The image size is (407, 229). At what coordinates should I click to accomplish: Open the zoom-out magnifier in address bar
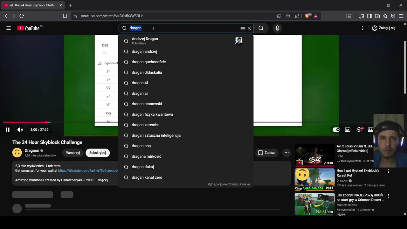(288, 16)
